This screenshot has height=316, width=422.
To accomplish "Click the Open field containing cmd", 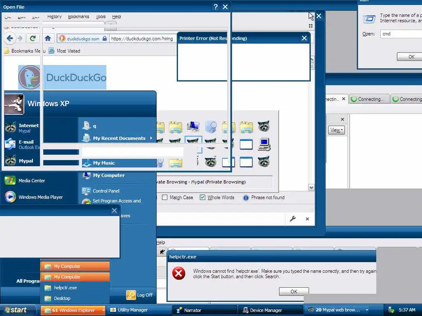I will [x=401, y=34].
